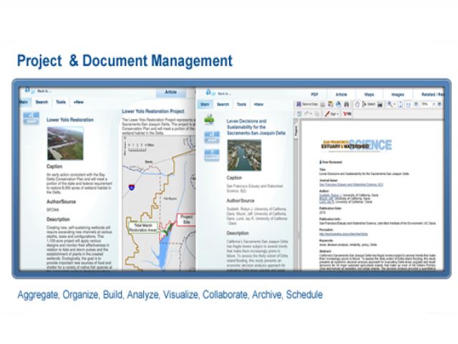Click the Project Site label on the map
This screenshot has width=458, height=344.
tap(186, 219)
